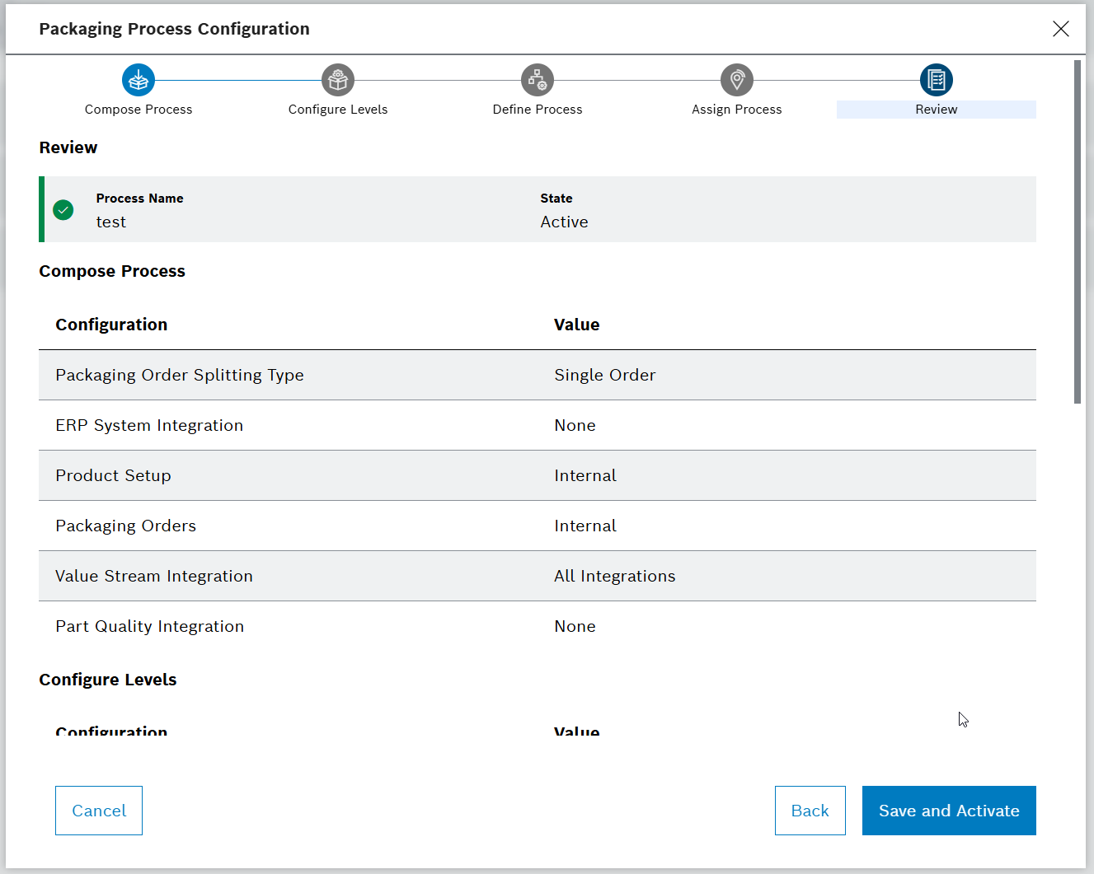1094x874 pixels.
Task: Click the green checkmark status icon
Action: tap(63, 210)
